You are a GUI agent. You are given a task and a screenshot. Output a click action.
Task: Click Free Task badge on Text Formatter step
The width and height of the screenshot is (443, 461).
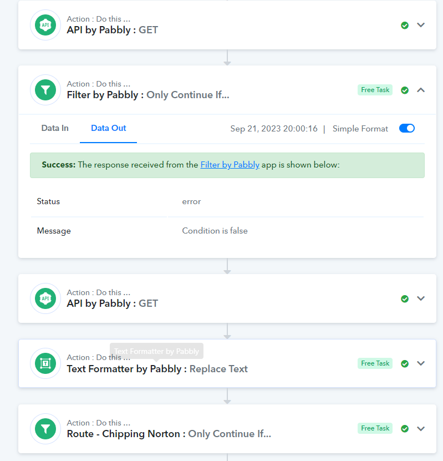click(375, 363)
